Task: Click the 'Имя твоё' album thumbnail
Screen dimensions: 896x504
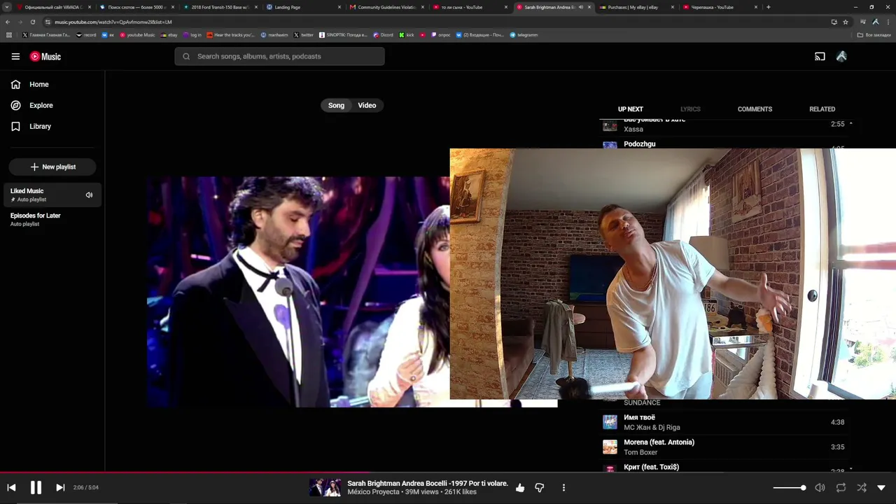Action: 610,422
